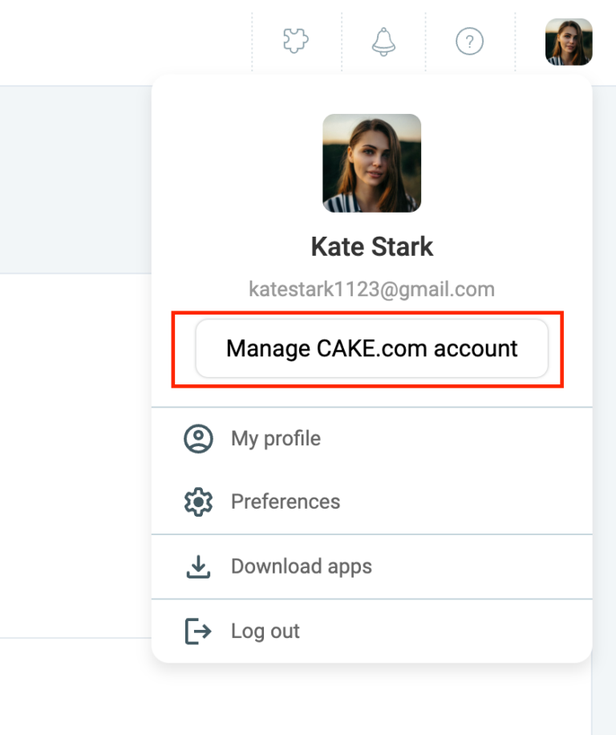Click the Log out arrow icon
This screenshot has height=735, width=616.
click(x=198, y=631)
